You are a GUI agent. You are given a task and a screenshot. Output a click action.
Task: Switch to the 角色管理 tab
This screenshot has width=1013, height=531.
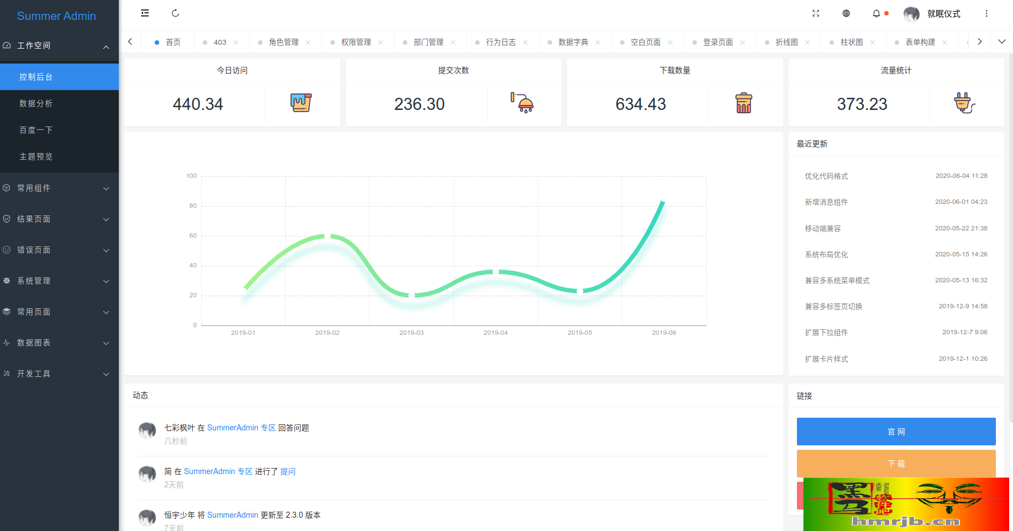click(284, 42)
